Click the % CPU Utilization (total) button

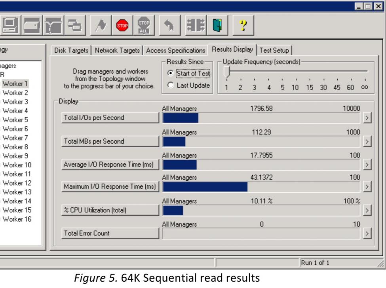tap(110, 210)
